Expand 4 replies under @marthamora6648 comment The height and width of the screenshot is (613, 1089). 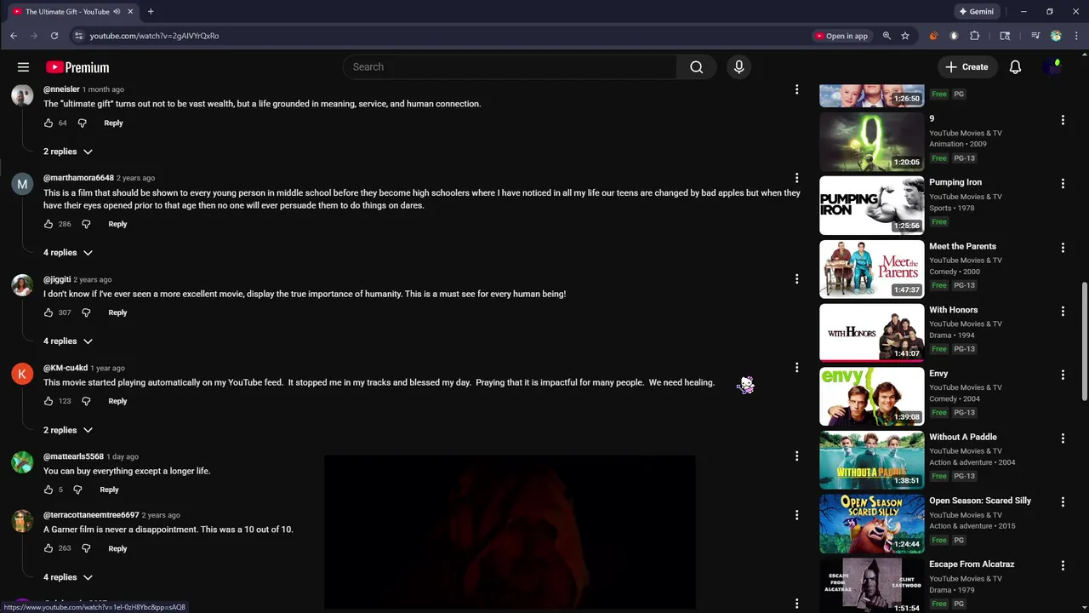click(x=68, y=253)
